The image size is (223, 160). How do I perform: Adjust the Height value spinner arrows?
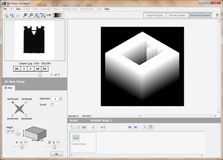pyautogui.click(x=12, y=131)
